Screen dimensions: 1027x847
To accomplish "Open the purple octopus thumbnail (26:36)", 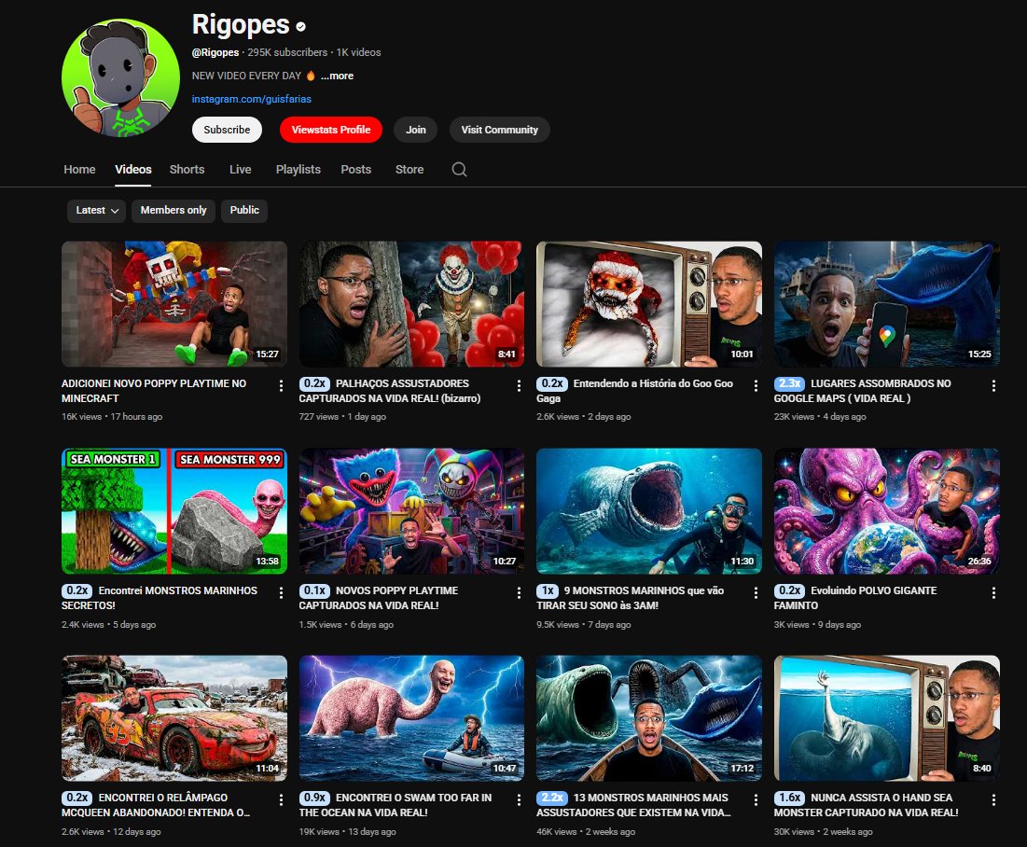I will [887, 511].
